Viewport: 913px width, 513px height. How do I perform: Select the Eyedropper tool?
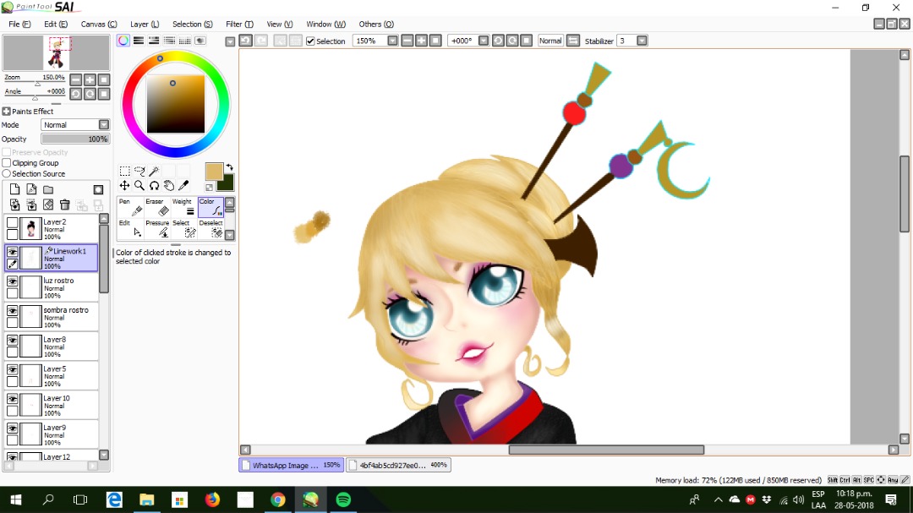(183, 185)
